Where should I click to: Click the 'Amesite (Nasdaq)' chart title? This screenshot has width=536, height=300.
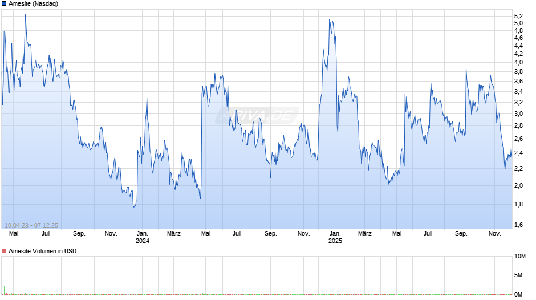point(33,4)
